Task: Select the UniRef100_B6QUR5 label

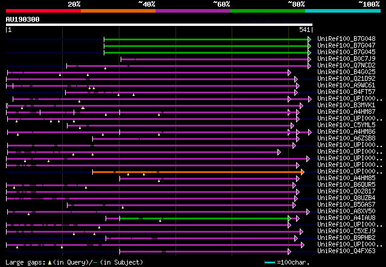Action: [346, 185]
